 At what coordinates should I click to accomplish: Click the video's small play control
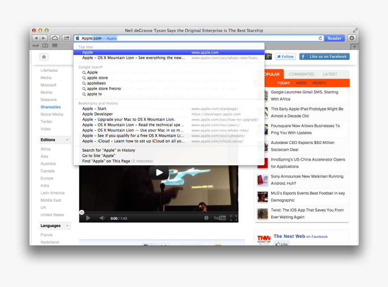88,218
